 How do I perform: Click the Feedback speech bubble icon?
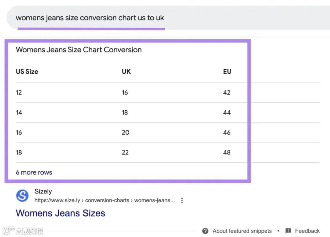[288, 231]
